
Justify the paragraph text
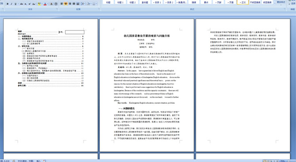pos(74,4)
